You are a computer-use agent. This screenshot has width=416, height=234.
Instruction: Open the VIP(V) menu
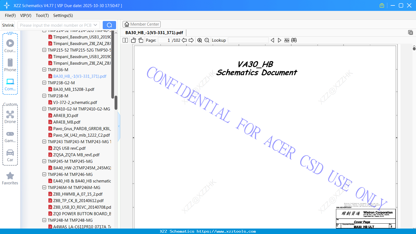[x=26, y=16]
